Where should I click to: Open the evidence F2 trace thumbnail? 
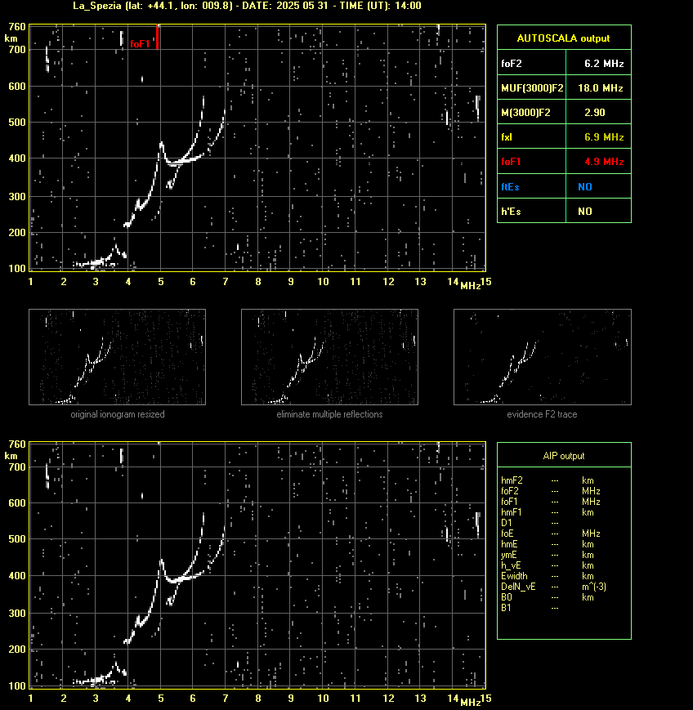tap(543, 357)
